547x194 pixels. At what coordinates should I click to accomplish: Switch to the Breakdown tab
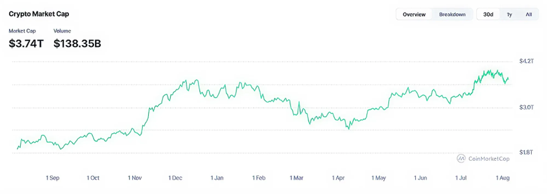click(453, 14)
